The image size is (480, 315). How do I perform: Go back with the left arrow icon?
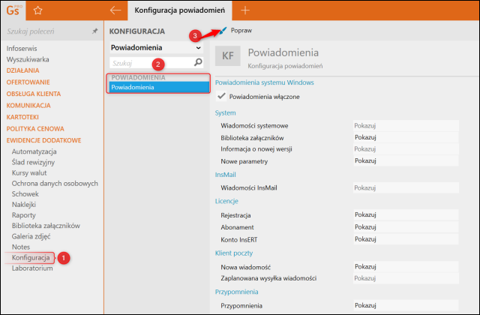tap(115, 10)
